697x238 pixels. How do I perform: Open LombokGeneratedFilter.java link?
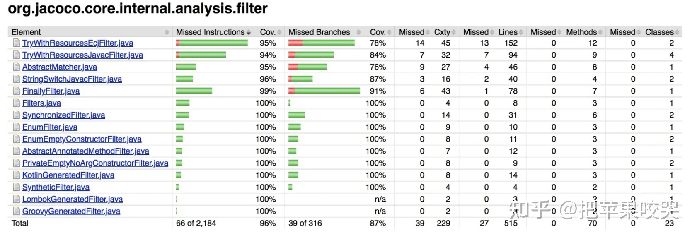[73, 199]
